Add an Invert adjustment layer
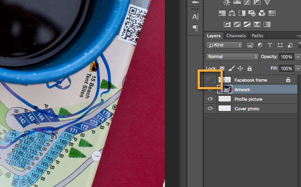Screen dimensions: 301x187 tap(227, 24)
